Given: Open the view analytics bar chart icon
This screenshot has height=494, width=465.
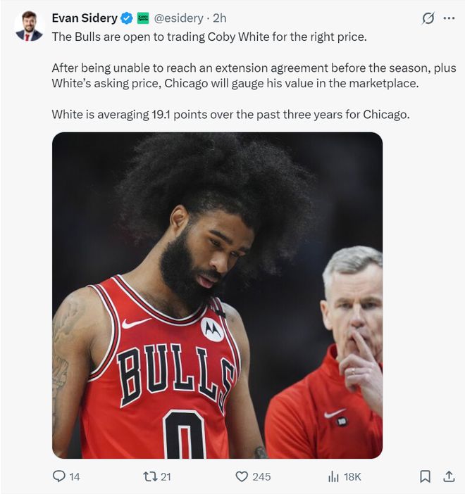Looking at the screenshot, I should (x=333, y=476).
